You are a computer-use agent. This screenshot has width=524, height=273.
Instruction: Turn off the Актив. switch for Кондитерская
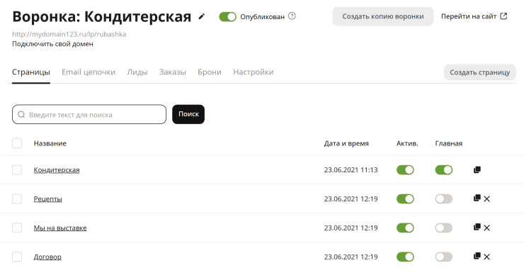coord(405,170)
